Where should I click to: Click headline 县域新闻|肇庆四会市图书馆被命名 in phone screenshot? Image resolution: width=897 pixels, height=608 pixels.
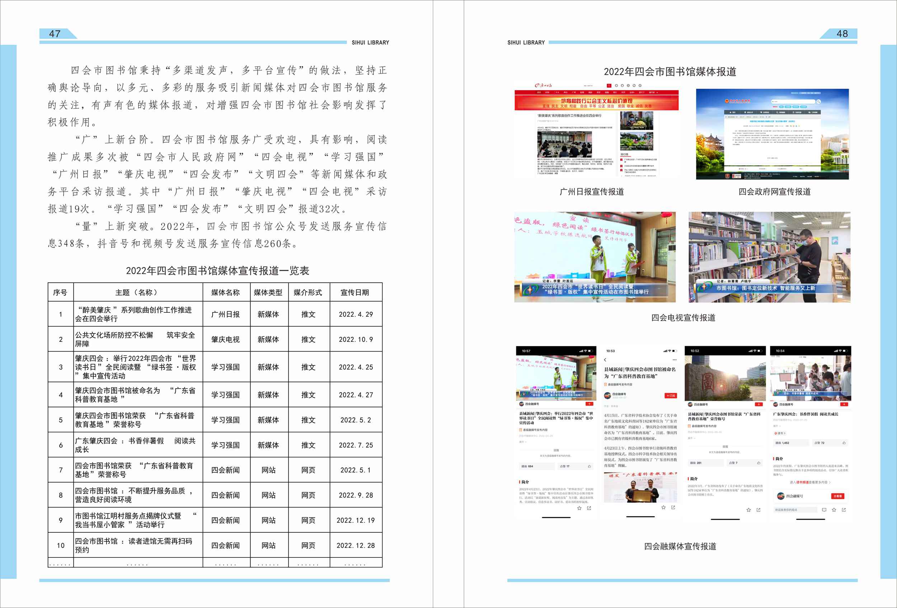click(x=640, y=373)
